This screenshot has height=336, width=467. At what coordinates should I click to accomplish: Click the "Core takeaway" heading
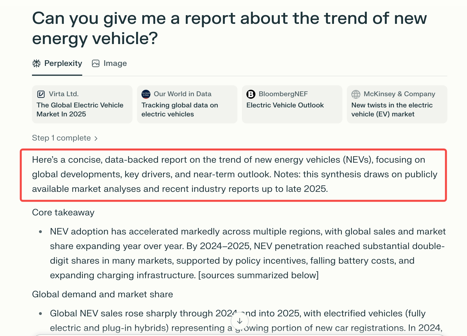click(x=63, y=212)
